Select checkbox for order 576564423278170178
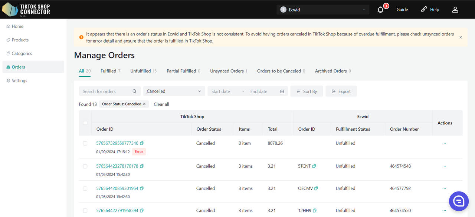475x217 pixels. (x=85, y=166)
